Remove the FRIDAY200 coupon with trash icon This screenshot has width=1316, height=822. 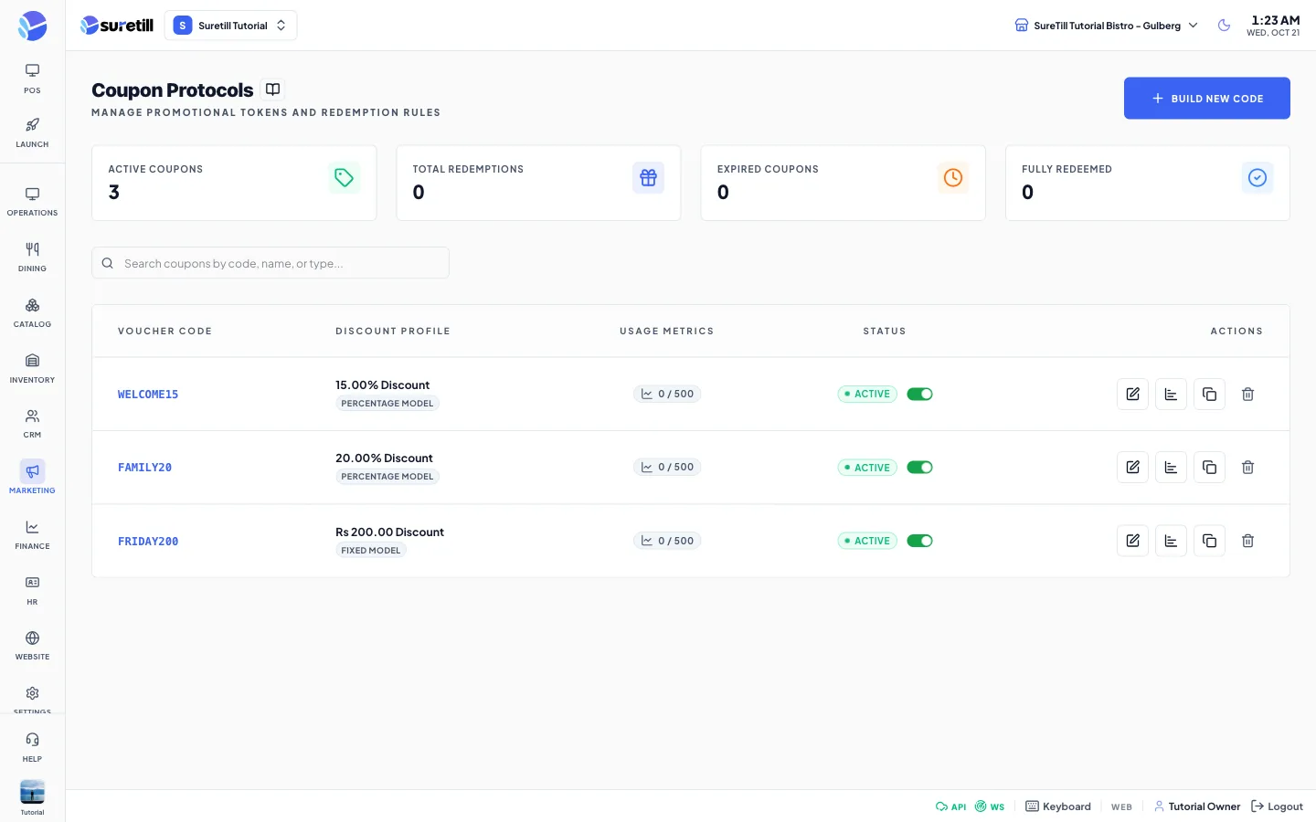point(1247,541)
